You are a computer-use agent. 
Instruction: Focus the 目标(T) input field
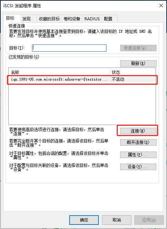tap(69, 48)
